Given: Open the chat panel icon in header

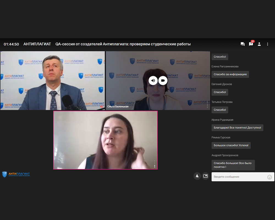Looking at the screenshot, I should coord(243,44).
